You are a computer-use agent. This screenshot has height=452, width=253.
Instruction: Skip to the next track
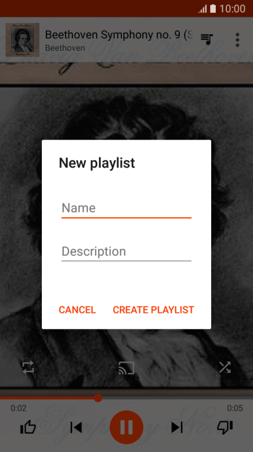177,427
